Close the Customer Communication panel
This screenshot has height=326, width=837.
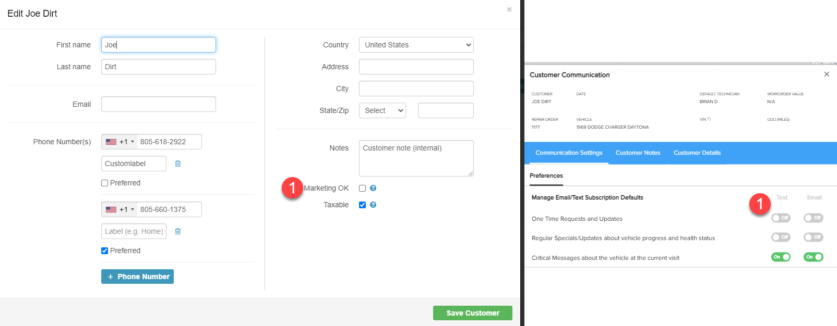click(x=827, y=74)
